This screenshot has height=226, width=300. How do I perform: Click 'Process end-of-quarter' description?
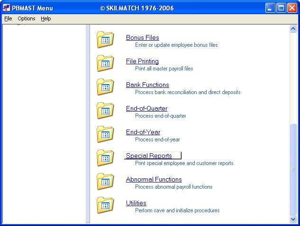161,116
